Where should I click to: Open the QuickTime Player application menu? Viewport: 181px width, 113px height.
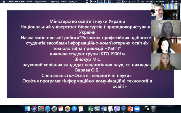coord(16,1)
